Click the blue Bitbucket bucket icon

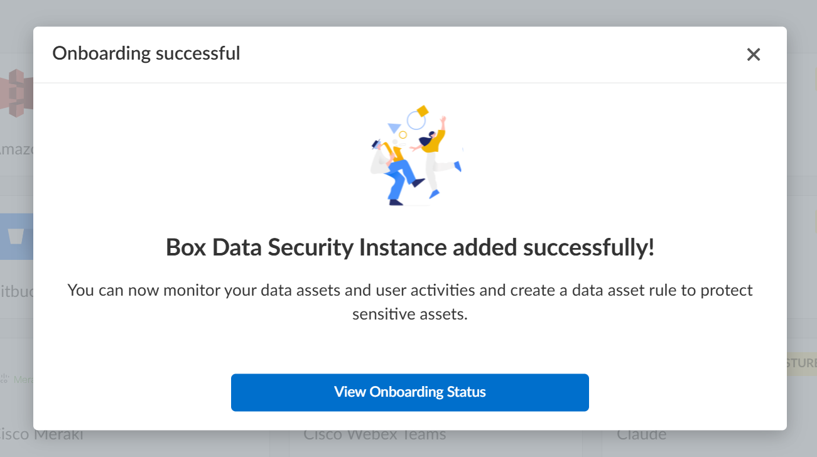(x=16, y=237)
